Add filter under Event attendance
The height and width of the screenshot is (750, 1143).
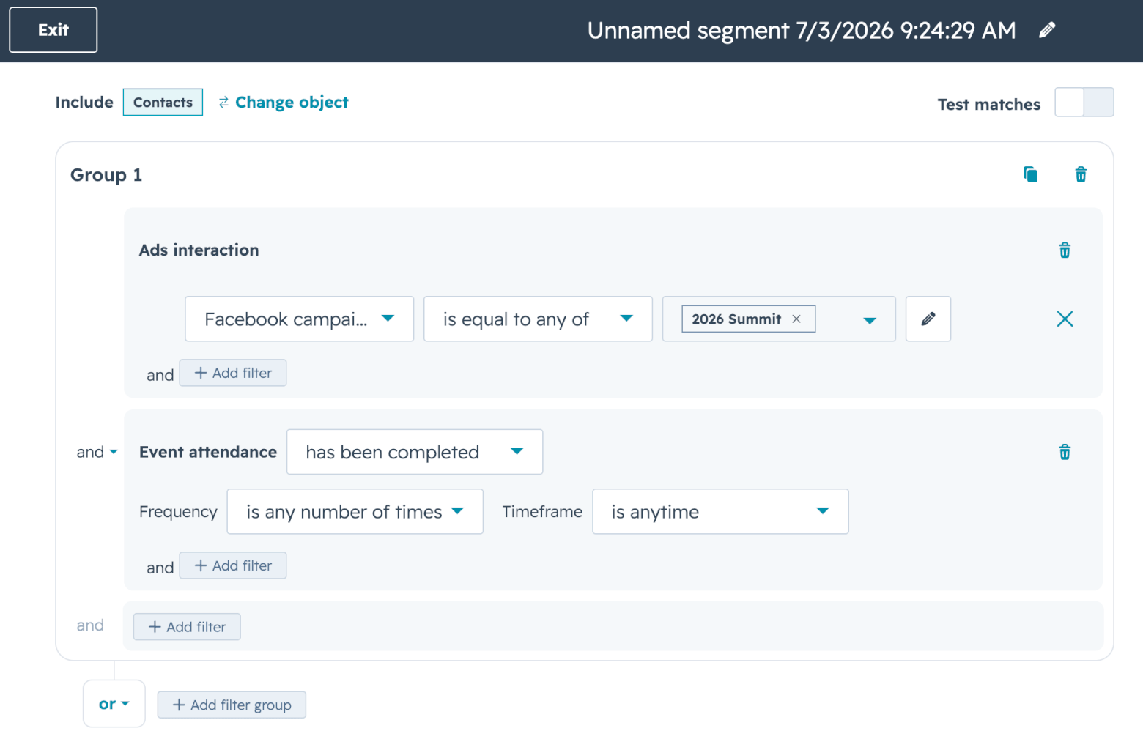tap(233, 565)
